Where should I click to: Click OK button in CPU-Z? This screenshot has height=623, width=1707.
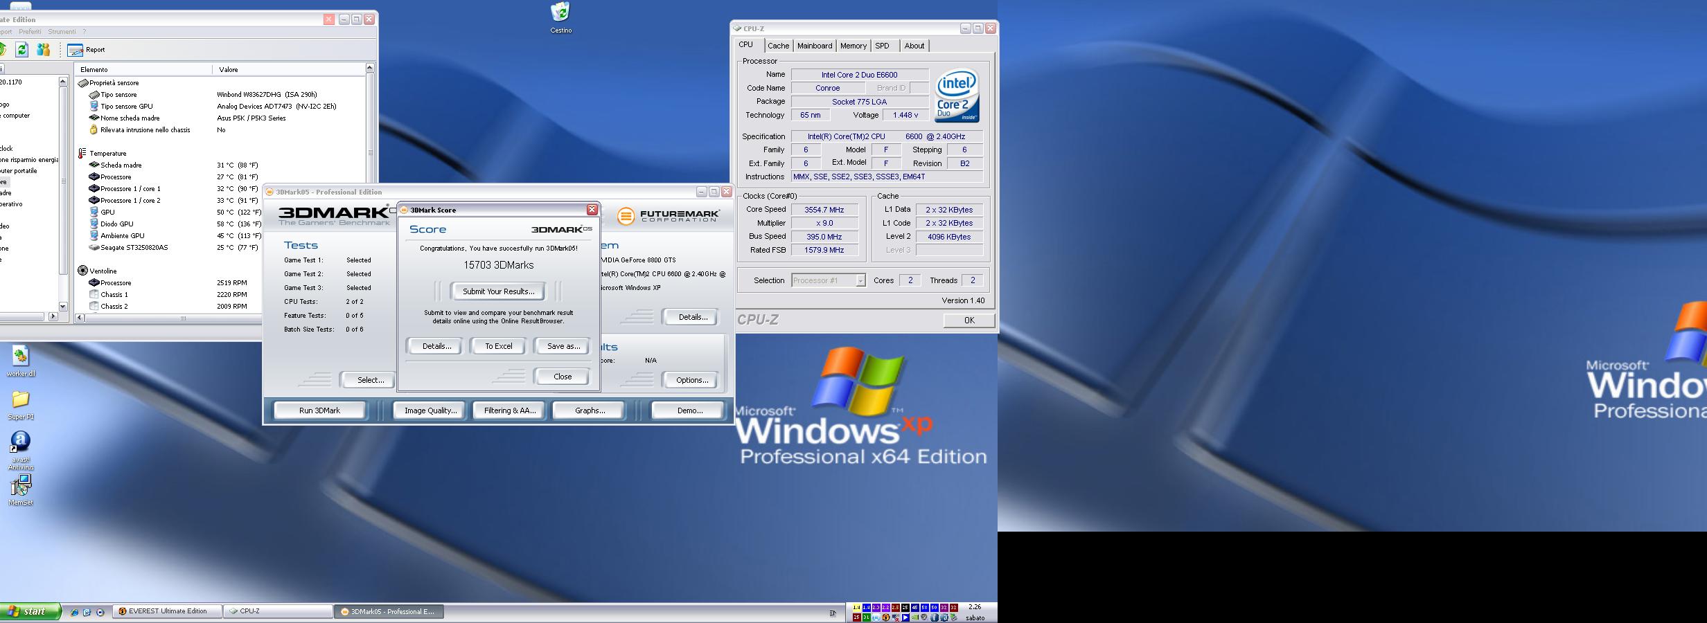tap(969, 320)
